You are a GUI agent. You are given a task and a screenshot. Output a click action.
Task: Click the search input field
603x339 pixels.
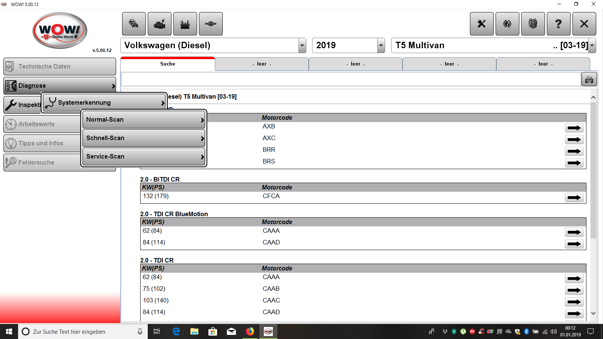coord(351,79)
